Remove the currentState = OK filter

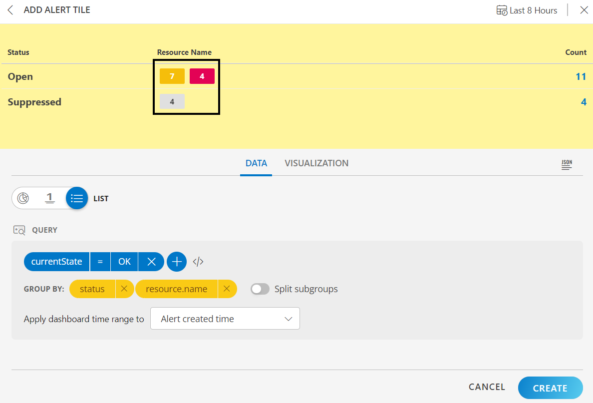[x=151, y=261]
